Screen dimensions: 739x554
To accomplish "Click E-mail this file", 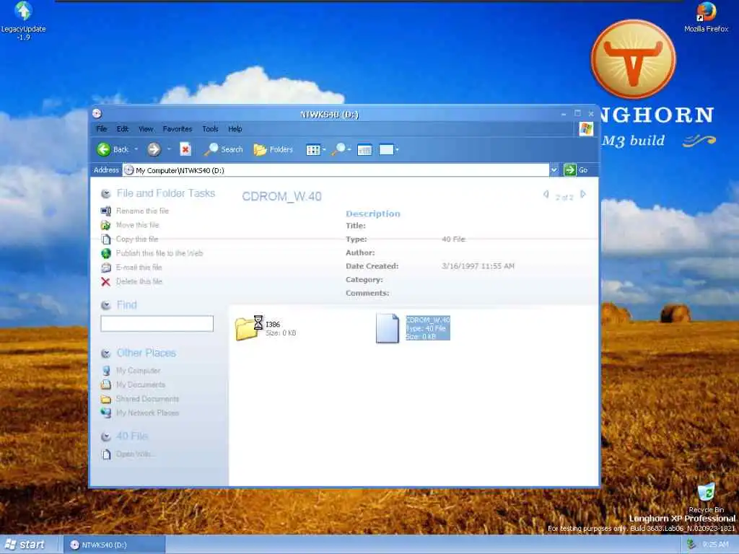I will tap(139, 268).
